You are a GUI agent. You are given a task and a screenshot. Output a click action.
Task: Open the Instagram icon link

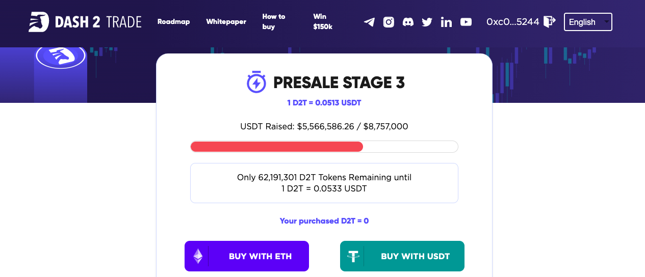point(389,22)
